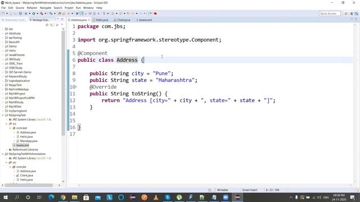This screenshot has width=360, height=202.
Task: Click the Debug bug toolbar icon
Action: (26, 13)
